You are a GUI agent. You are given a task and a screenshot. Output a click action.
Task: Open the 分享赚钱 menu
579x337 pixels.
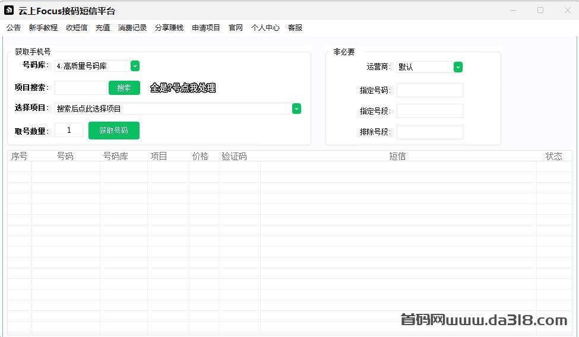(x=169, y=28)
